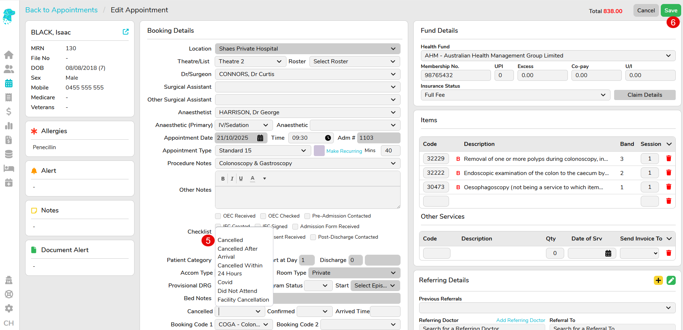Apply bold formatting in Other Notes
Image resolution: width=683 pixels, height=330 pixels.
tap(223, 179)
